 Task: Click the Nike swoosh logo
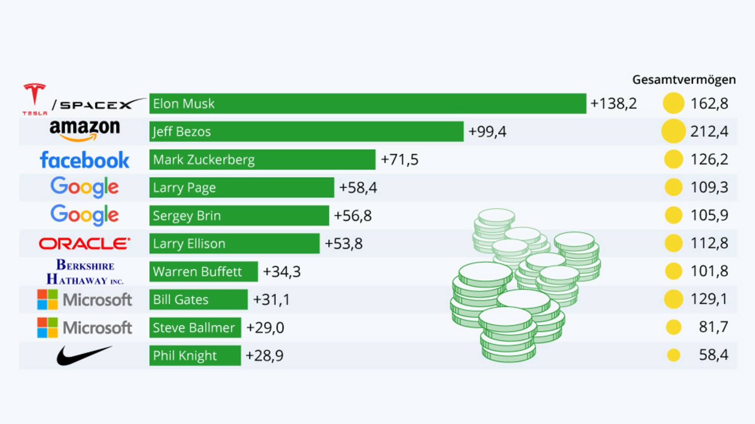point(84,355)
